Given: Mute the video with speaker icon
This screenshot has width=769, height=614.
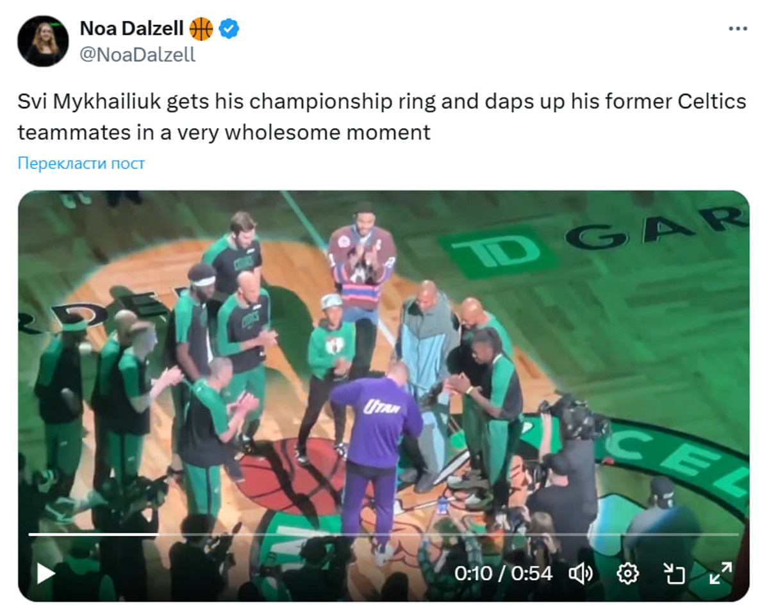Looking at the screenshot, I should click(x=581, y=573).
